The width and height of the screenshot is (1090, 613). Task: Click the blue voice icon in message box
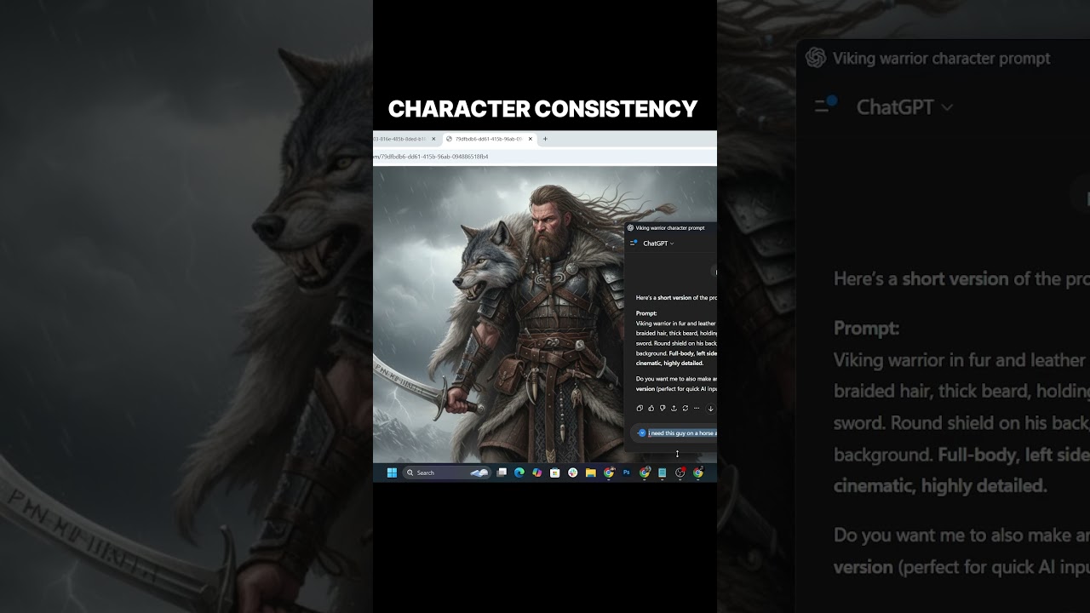click(x=642, y=433)
